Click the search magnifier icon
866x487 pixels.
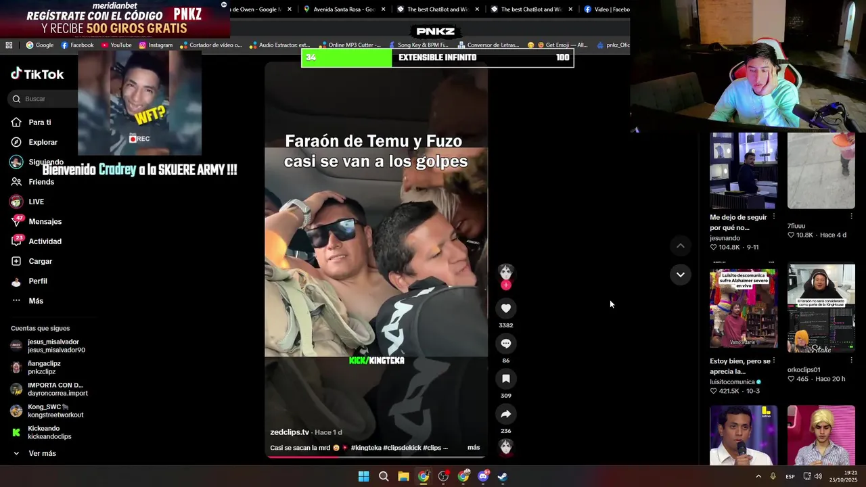pos(16,99)
